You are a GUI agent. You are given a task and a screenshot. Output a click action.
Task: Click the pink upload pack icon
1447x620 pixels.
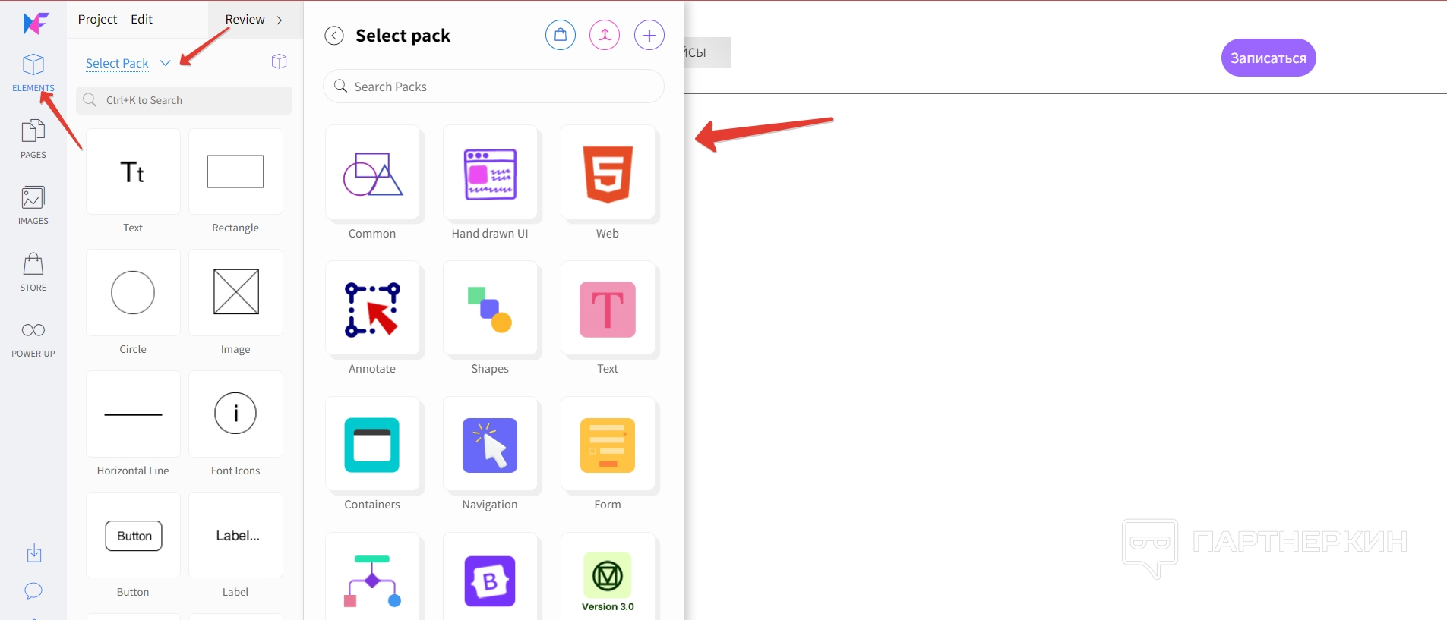click(x=605, y=35)
